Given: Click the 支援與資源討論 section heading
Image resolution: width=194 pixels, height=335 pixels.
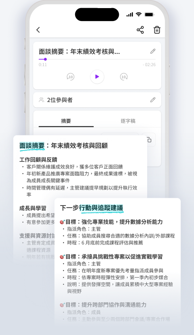Looking at the screenshot, I should [x=37, y=235].
